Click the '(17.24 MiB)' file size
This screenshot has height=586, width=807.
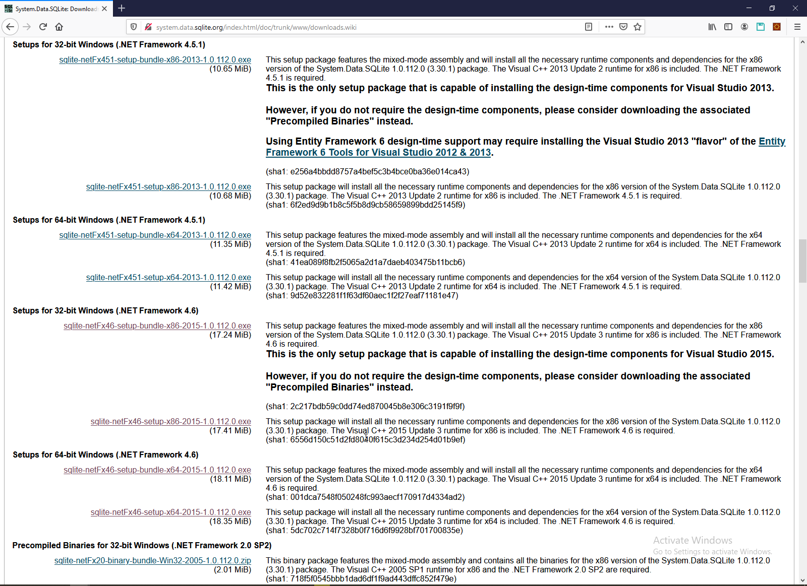[230, 335]
